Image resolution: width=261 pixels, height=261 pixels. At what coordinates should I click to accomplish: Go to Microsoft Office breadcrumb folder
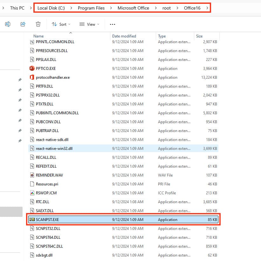[133, 8]
